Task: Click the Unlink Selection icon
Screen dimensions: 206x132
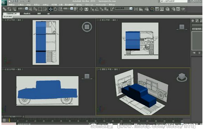Action: pyautogui.click(x=9, y=9)
